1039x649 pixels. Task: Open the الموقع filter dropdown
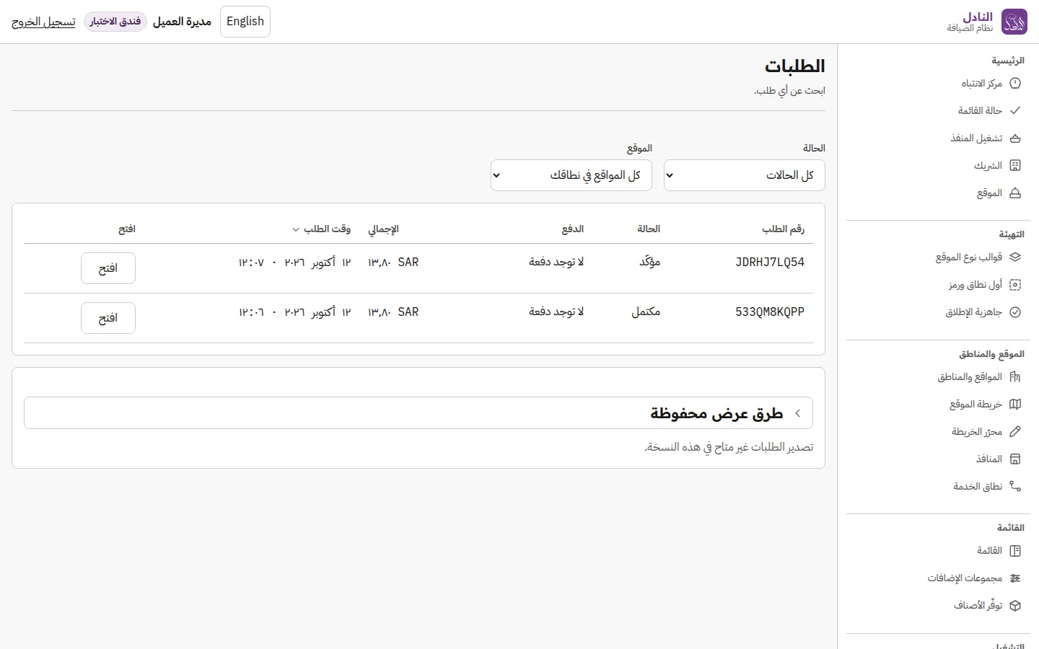coord(571,175)
